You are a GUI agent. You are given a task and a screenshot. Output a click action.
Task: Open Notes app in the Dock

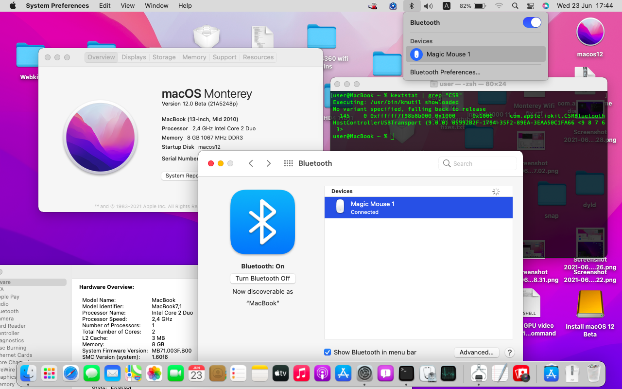pos(259,373)
